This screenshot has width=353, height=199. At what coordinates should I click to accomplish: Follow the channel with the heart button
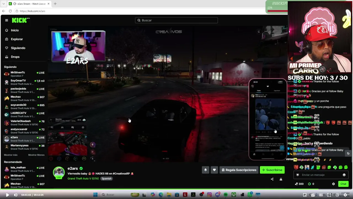coord(214,170)
